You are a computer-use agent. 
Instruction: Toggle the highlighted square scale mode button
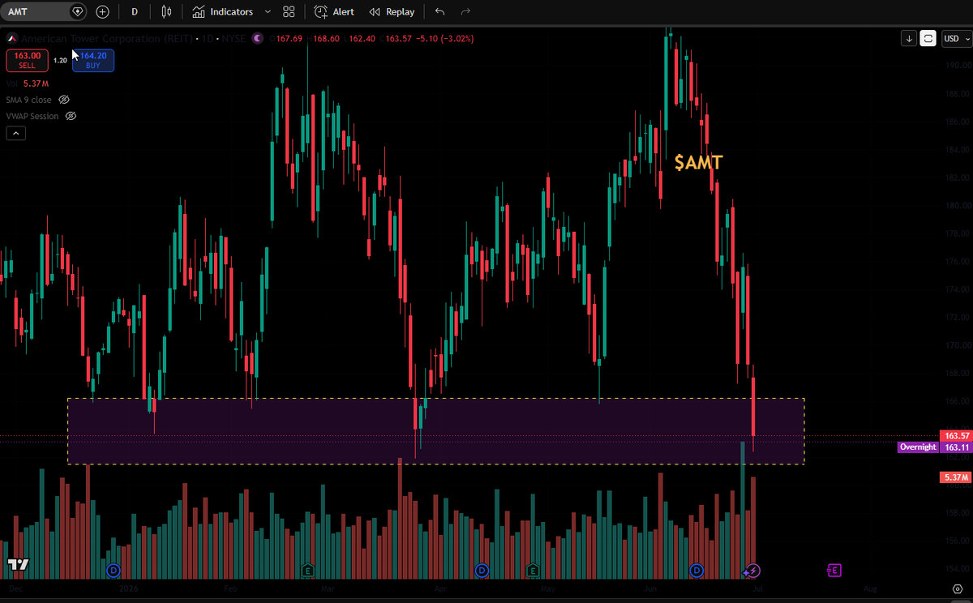(x=928, y=38)
